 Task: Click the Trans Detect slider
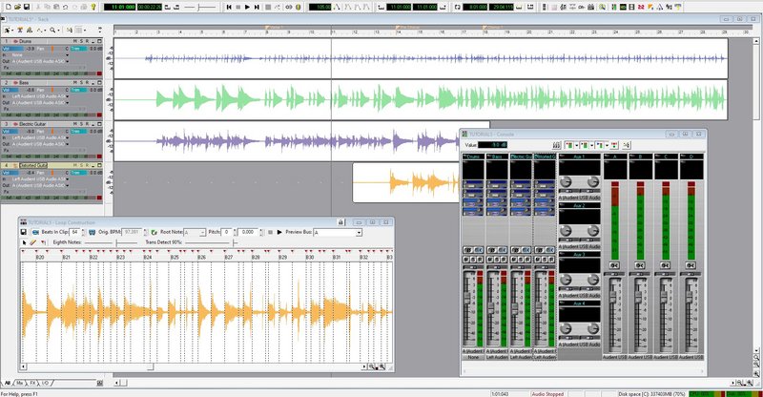(x=212, y=242)
